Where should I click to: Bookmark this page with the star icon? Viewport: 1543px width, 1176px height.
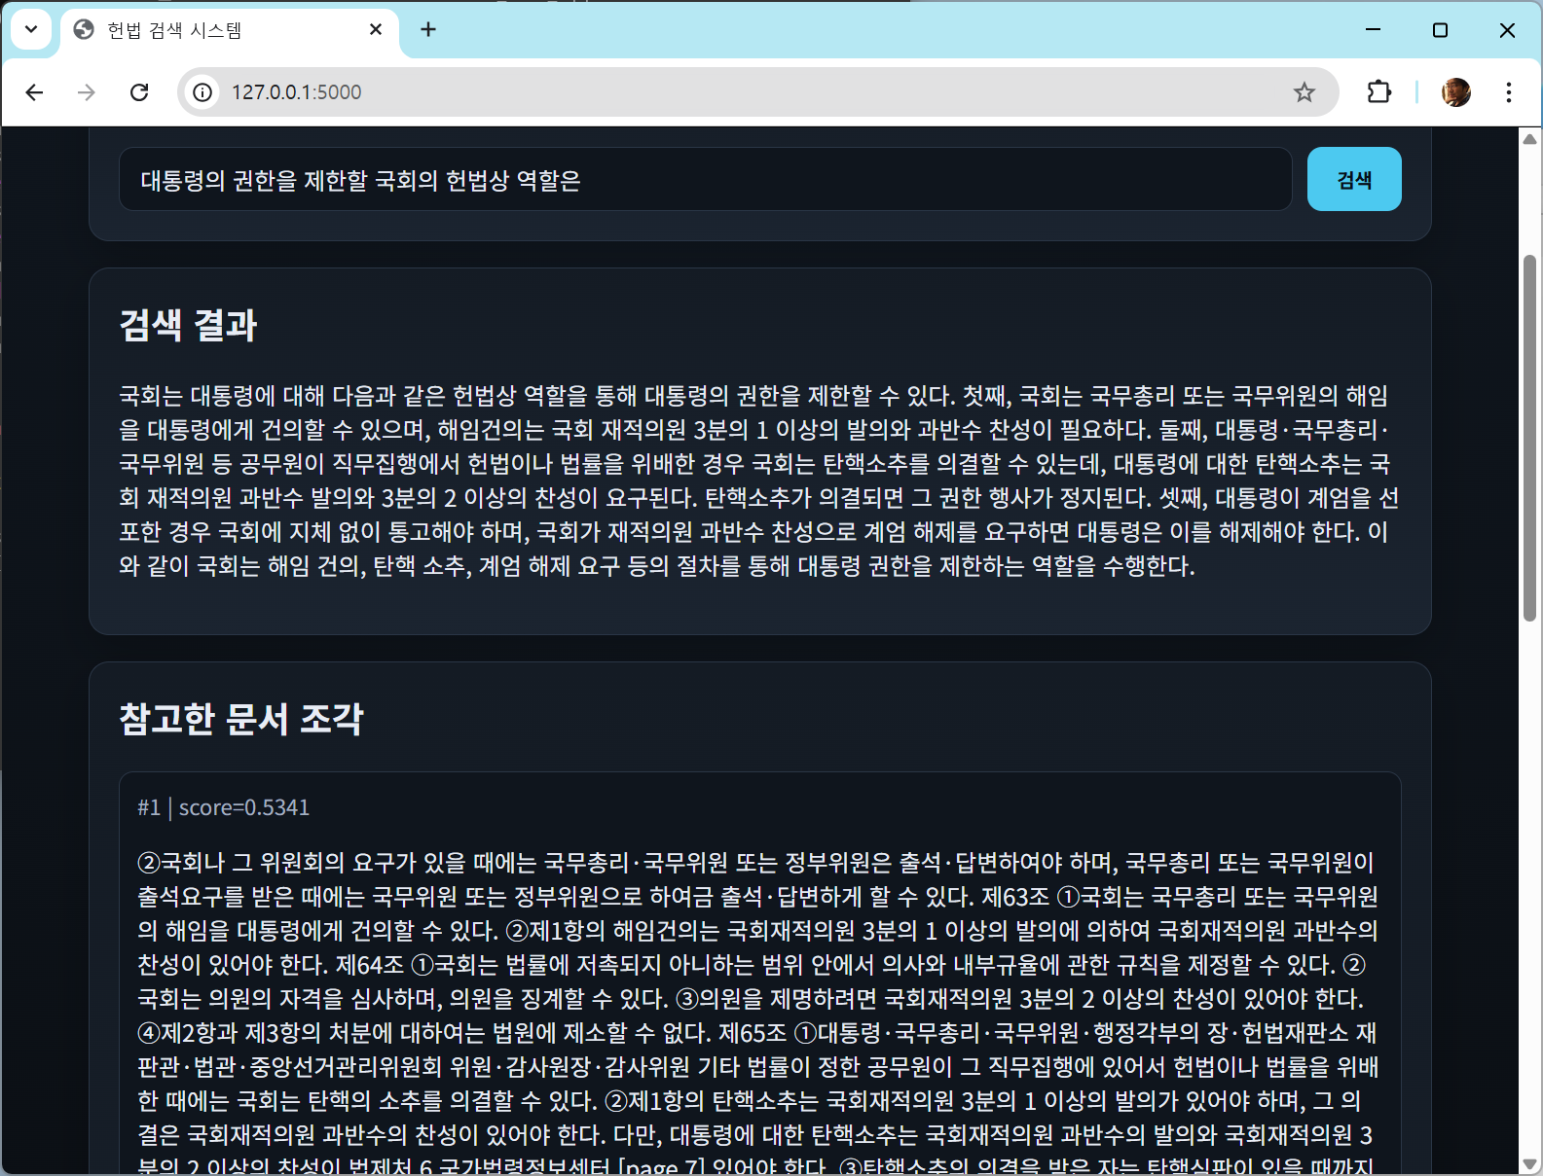click(x=1304, y=92)
